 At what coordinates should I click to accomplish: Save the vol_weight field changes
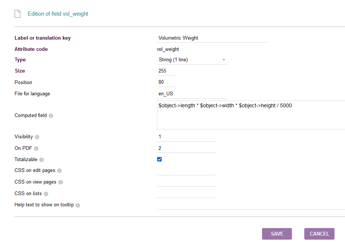tap(277, 234)
